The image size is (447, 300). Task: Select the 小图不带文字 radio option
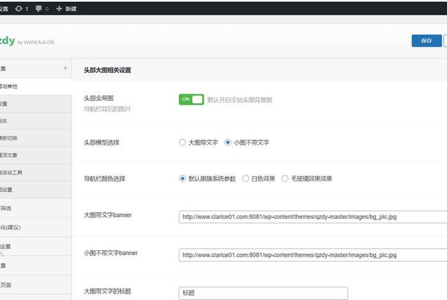(227, 142)
